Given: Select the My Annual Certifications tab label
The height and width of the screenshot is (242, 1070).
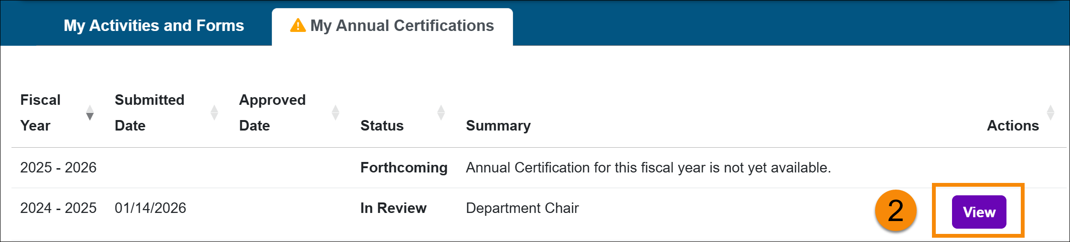Looking at the screenshot, I should point(402,26).
